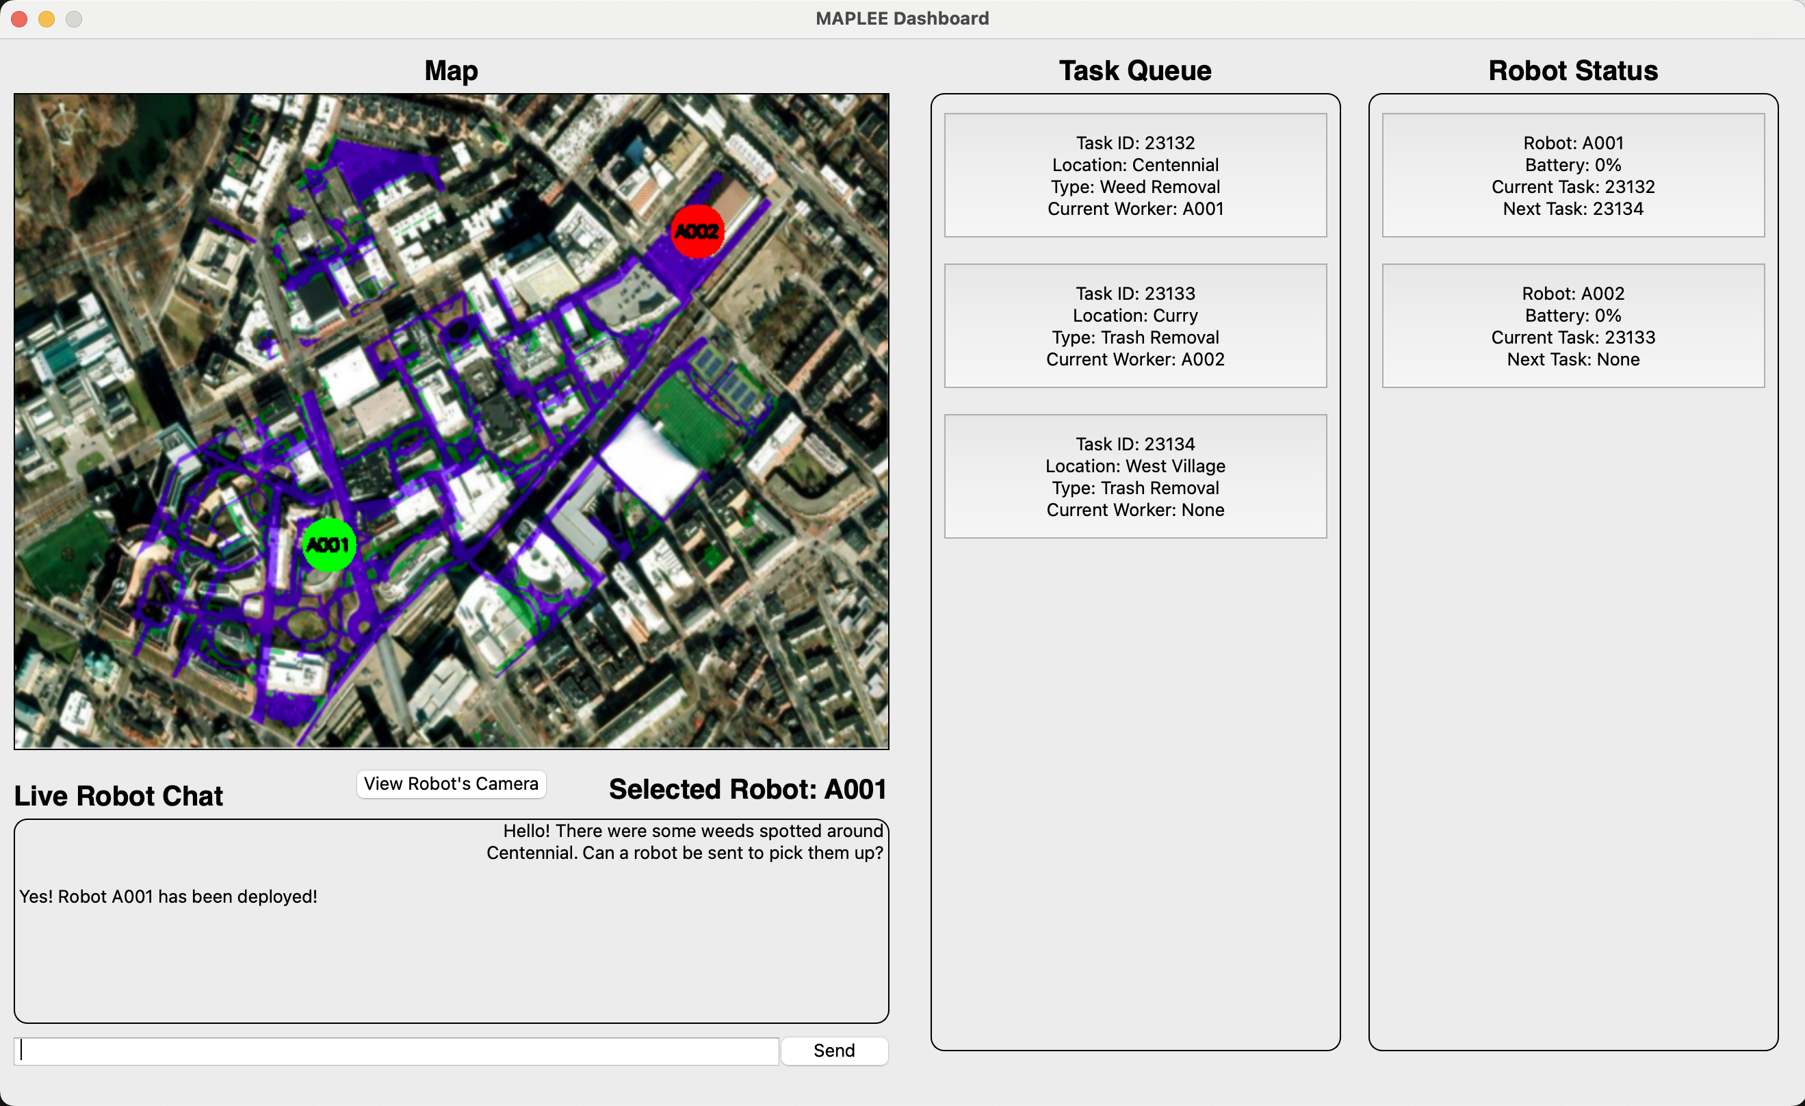The height and width of the screenshot is (1106, 1805).
Task: Select the Robot A001 status card
Action: [x=1574, y=175]
